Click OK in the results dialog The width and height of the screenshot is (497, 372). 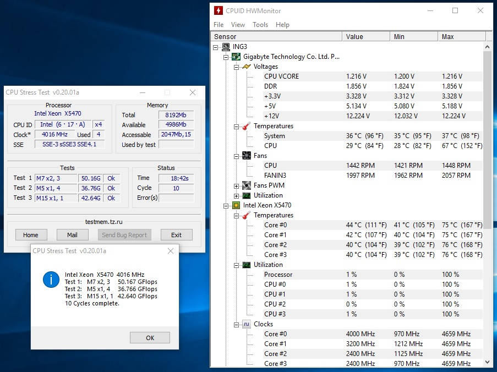tap(150, 338)
